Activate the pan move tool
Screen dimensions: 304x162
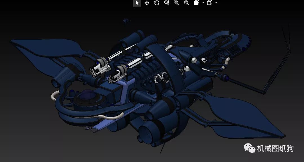[x=147, y=3]
